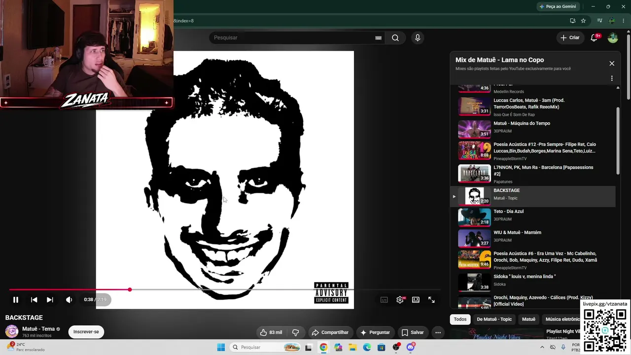Open Chrome three-dot menu
Screen dimensions: 631x355
click(x=624, y=21)
